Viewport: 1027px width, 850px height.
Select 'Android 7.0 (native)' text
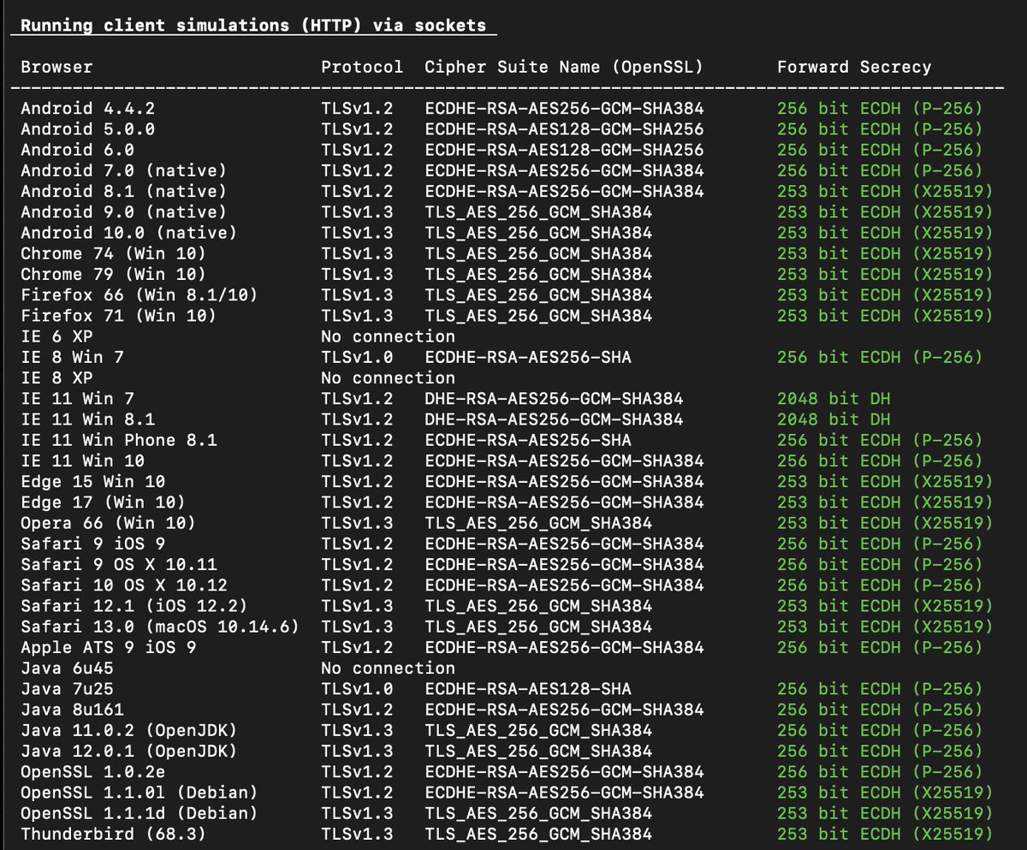[124, 170]
